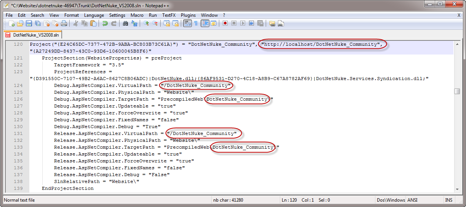This screenshot has width=466, height=207.
Task: Click Release.AspNetCompiler.Debug = "False" line
Action: (x=112, y=175)
